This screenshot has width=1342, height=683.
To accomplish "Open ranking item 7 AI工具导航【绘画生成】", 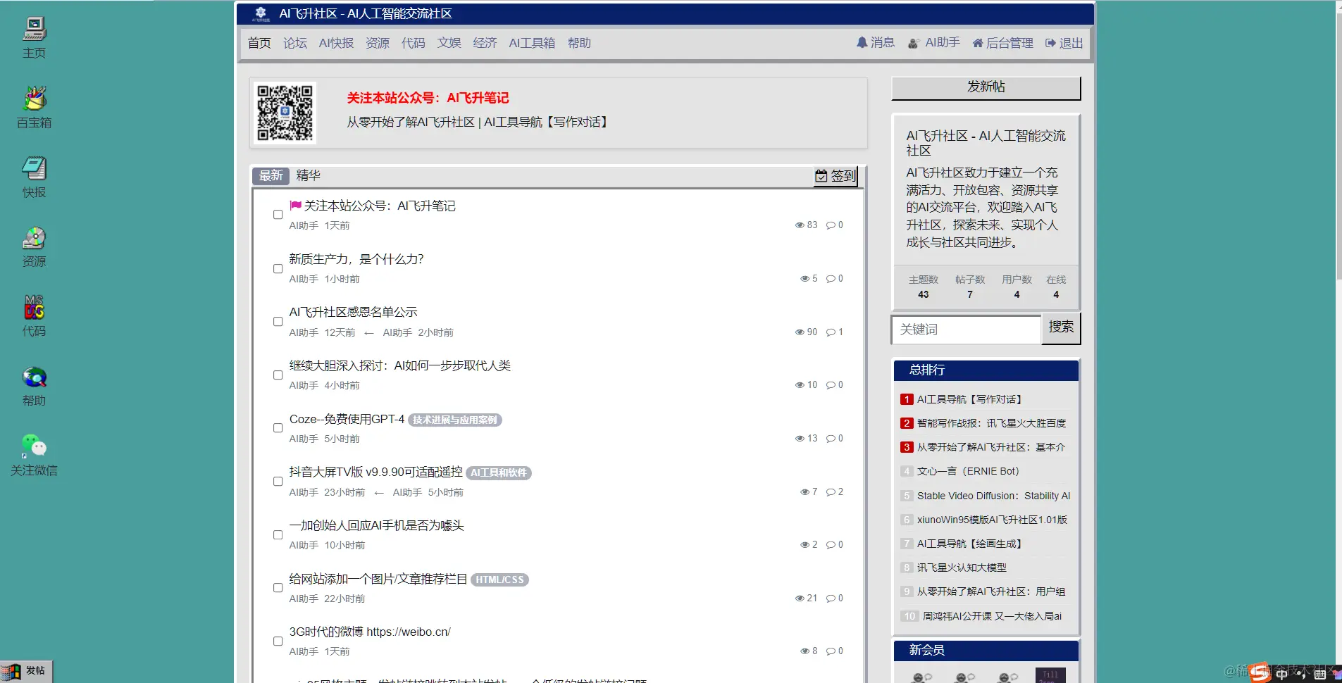I will coord(969,544).
